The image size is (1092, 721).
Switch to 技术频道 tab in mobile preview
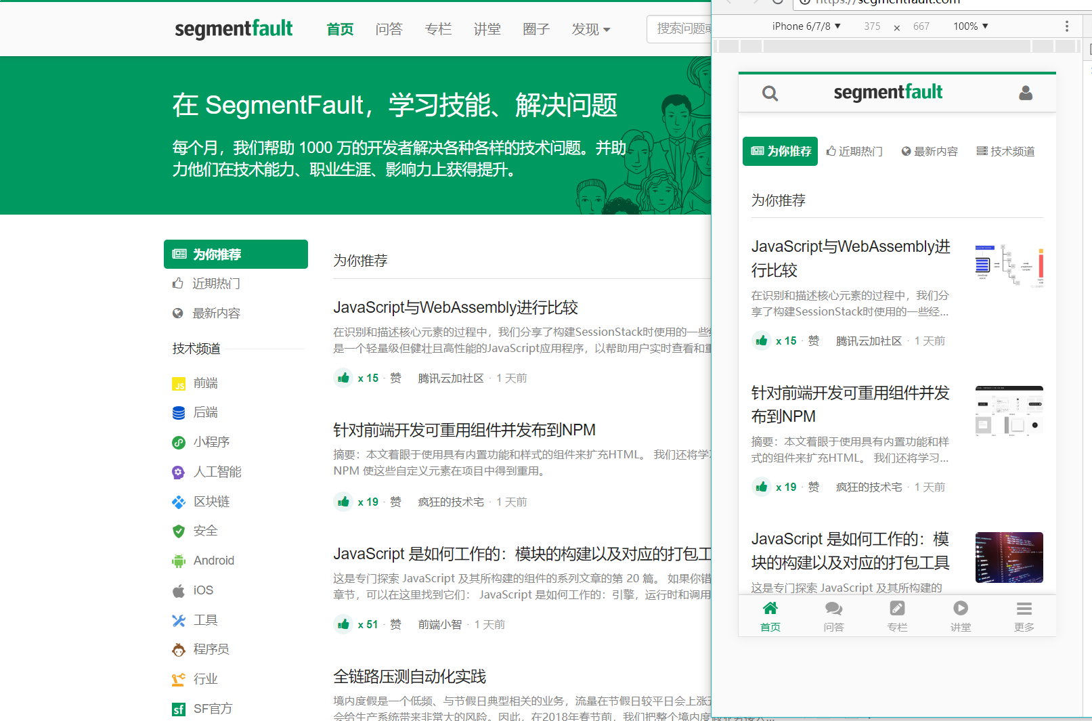[x=1005, y=151]
